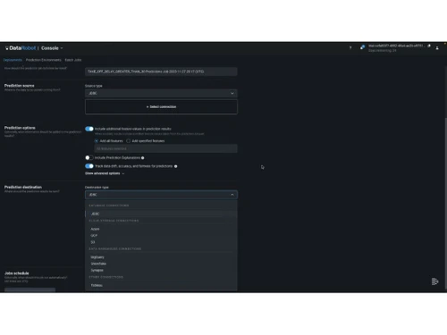Screen dimensions: 447x335
Task: Switch to the Batch Jobs tab
Action: click(x=73, y=60)
